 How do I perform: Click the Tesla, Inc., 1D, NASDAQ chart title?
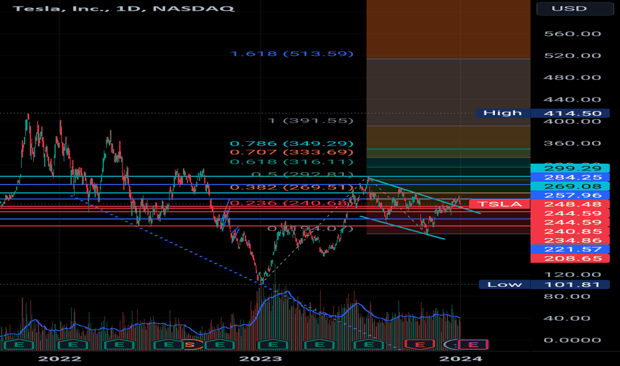(124, 8)
